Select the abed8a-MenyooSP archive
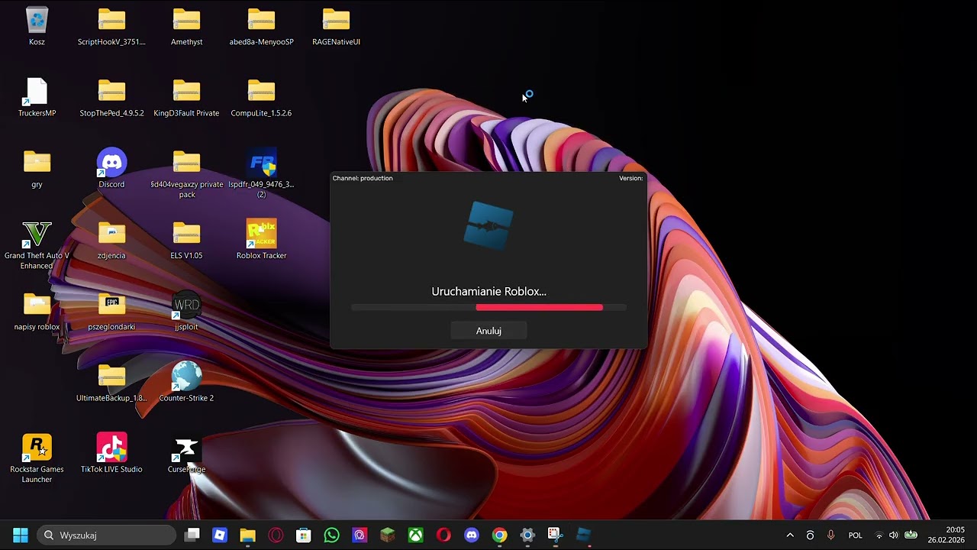Screen dimensions: 977x550 click(x=261, y=27)
